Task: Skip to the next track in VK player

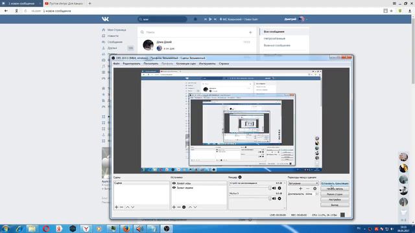Action: [215, 19]
